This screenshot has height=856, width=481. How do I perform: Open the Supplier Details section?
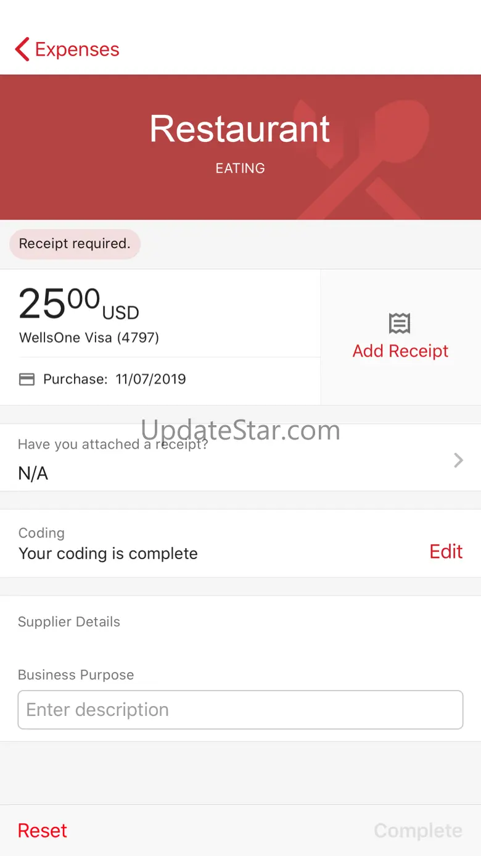(x=69, y=621)
